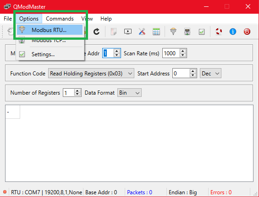Click the Modbus RTU serial plug icon in menu
This screenshot has height=197, width=259.
pyautogui.click(x=22, y=30)
